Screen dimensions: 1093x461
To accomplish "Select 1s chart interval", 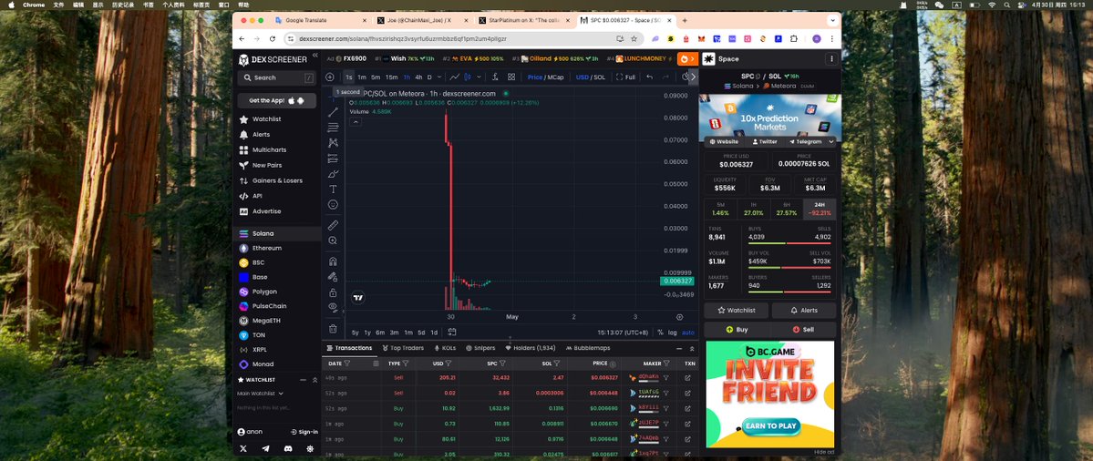I will click(348, 77).
